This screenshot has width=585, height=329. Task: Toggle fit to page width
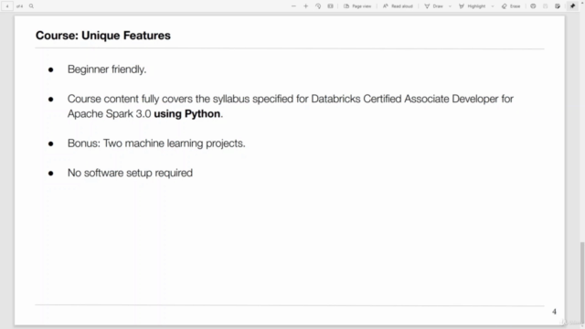point(330,6)
